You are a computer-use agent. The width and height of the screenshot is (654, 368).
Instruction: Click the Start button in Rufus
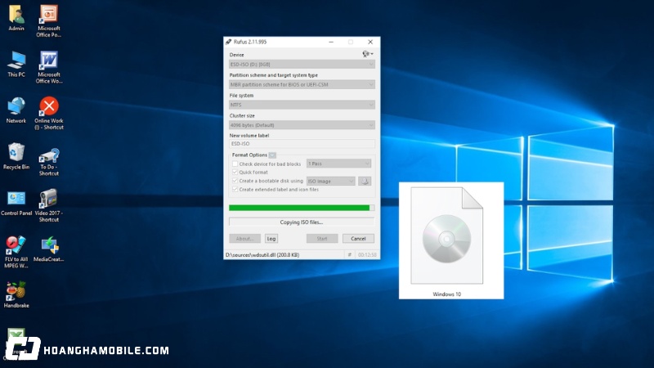[322, 239]
